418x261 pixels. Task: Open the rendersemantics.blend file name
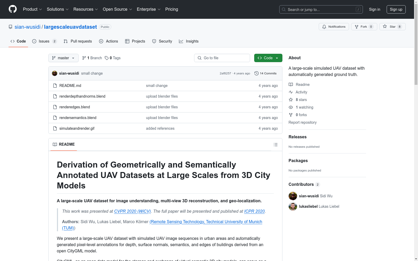(78, 118)
